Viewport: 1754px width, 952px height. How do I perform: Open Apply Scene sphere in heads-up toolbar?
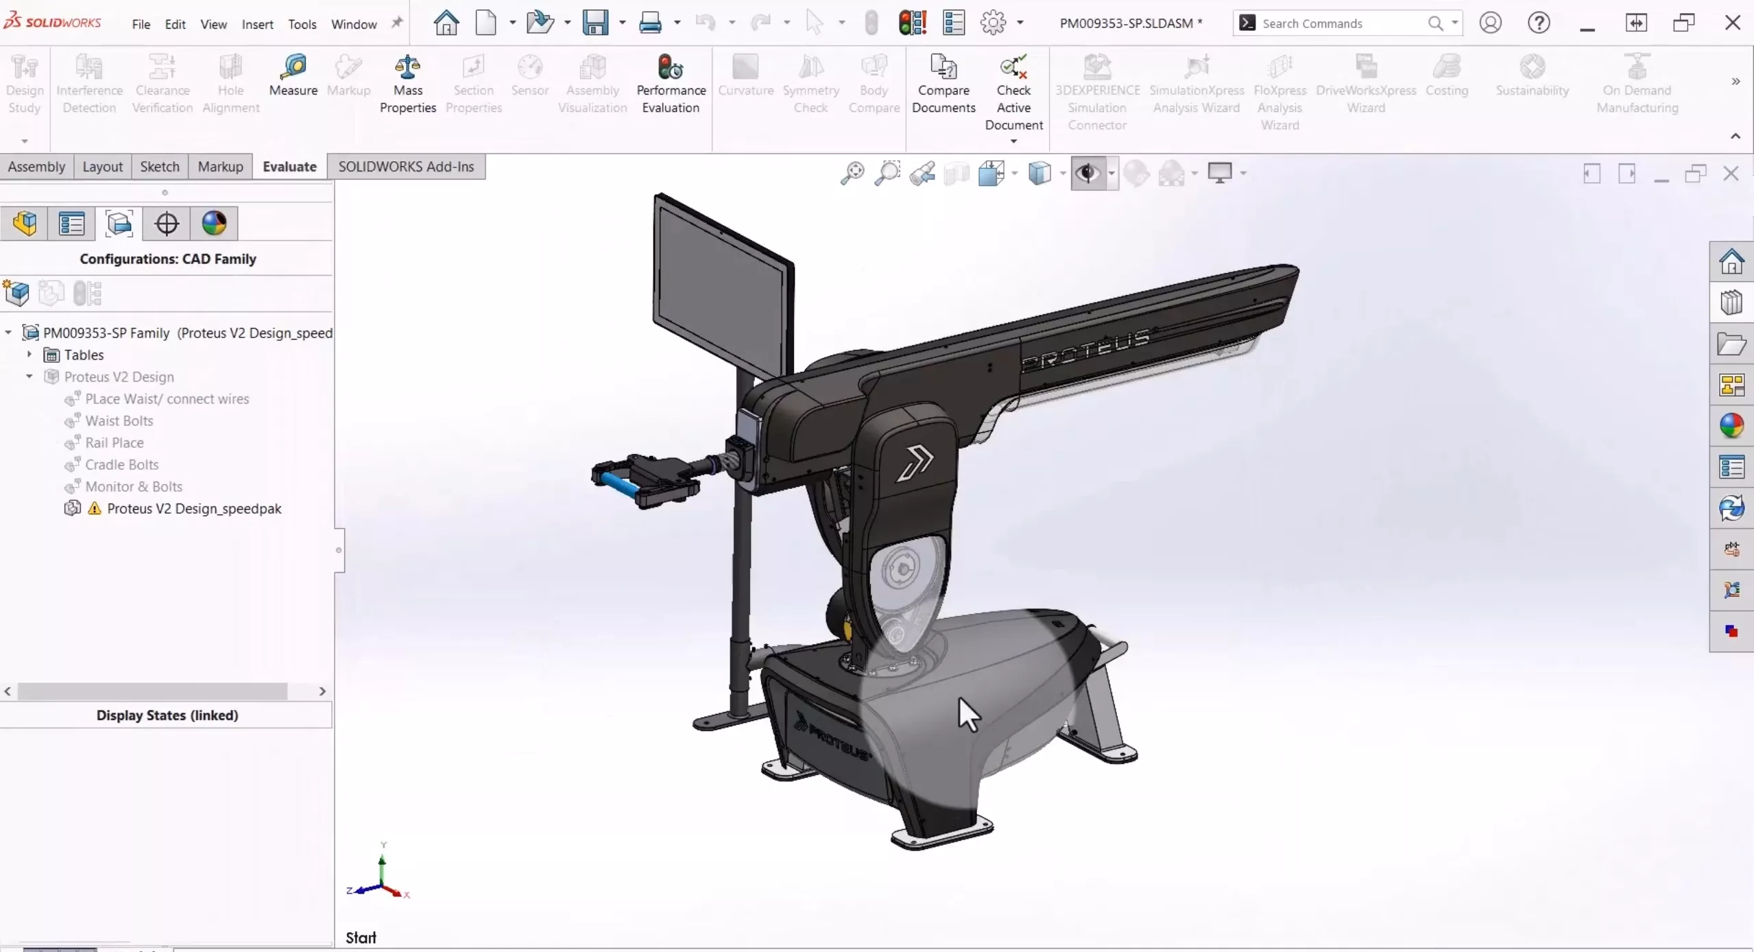1171,174
